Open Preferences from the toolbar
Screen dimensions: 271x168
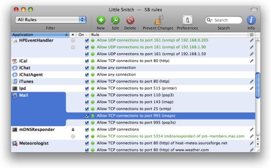(x=187, y=20)
